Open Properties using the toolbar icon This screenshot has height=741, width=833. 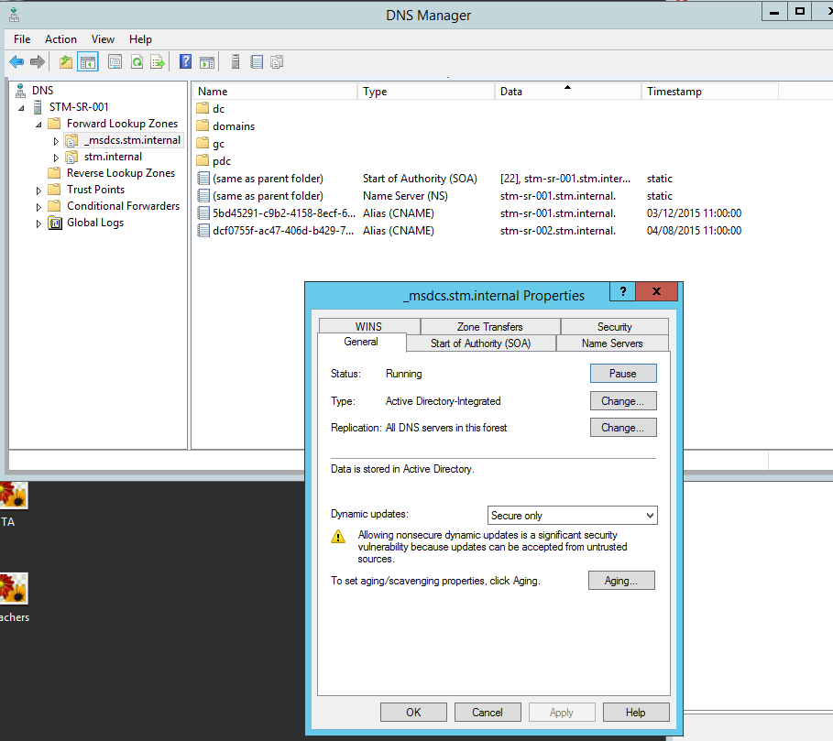coord(115,61)
